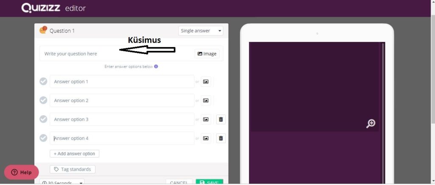Open Tag standards
The height and width of the screenshot is (185, 435).
pyautogui.click(x=72, y=169)
